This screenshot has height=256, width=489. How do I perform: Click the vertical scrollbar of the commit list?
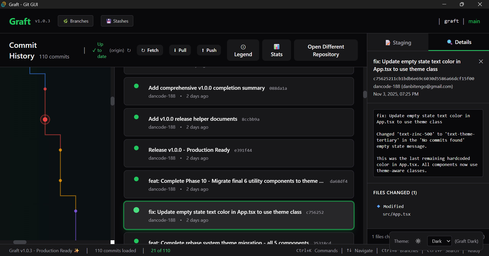pos(365,94)
